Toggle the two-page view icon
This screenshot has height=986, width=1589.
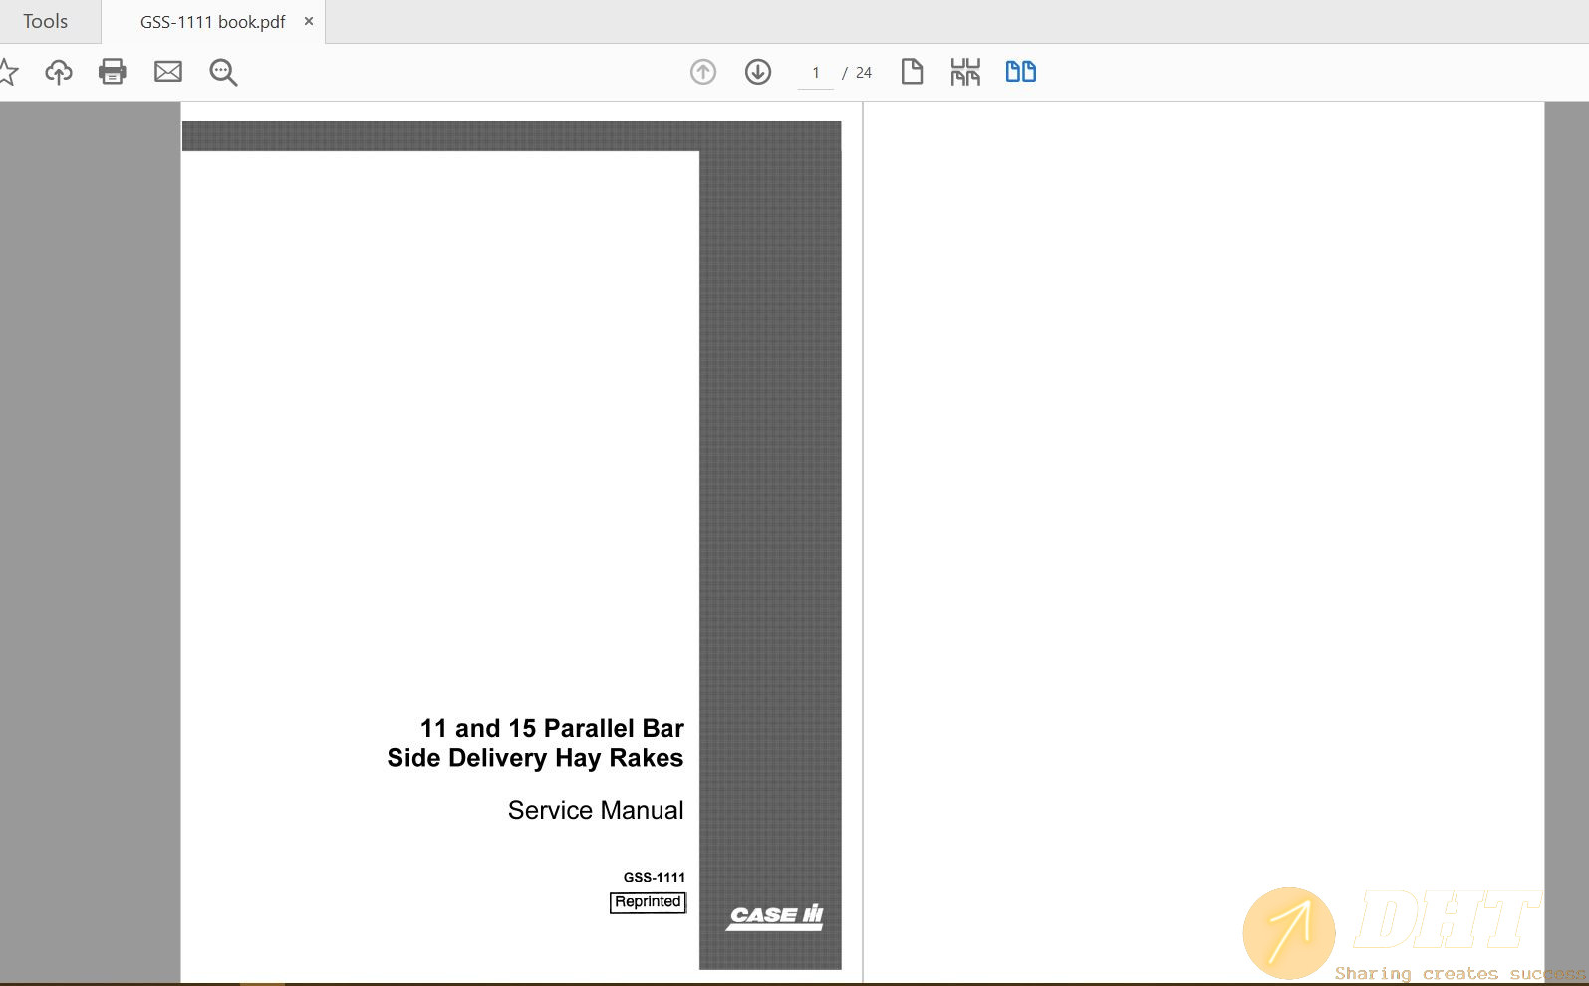(x=1020, y=72)
